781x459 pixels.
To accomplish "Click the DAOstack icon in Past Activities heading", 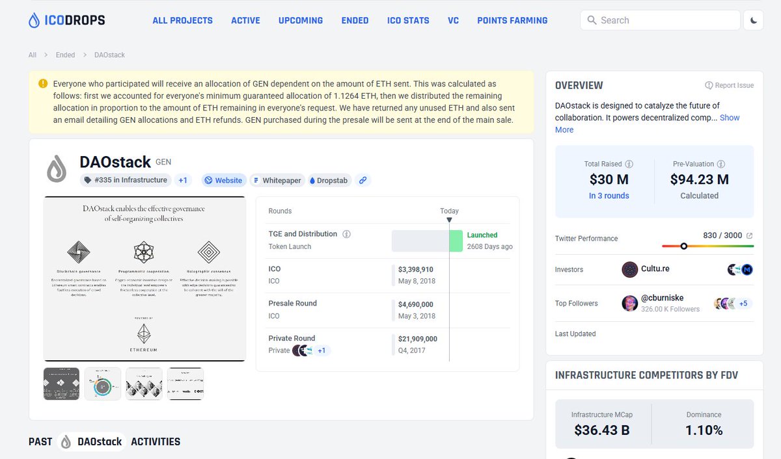I will (66, 442).
